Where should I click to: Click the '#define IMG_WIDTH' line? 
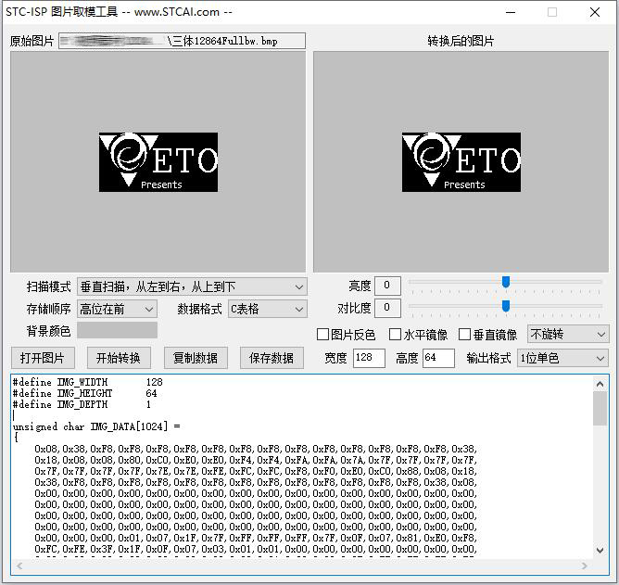(87, 382)
